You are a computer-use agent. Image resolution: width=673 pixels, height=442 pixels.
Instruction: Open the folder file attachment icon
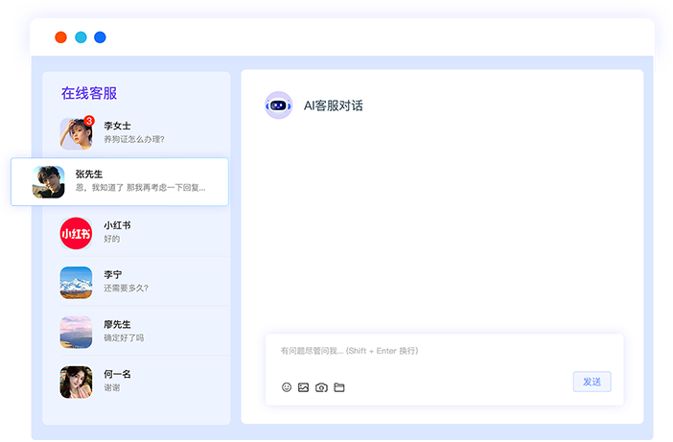[x=339, y=387]
